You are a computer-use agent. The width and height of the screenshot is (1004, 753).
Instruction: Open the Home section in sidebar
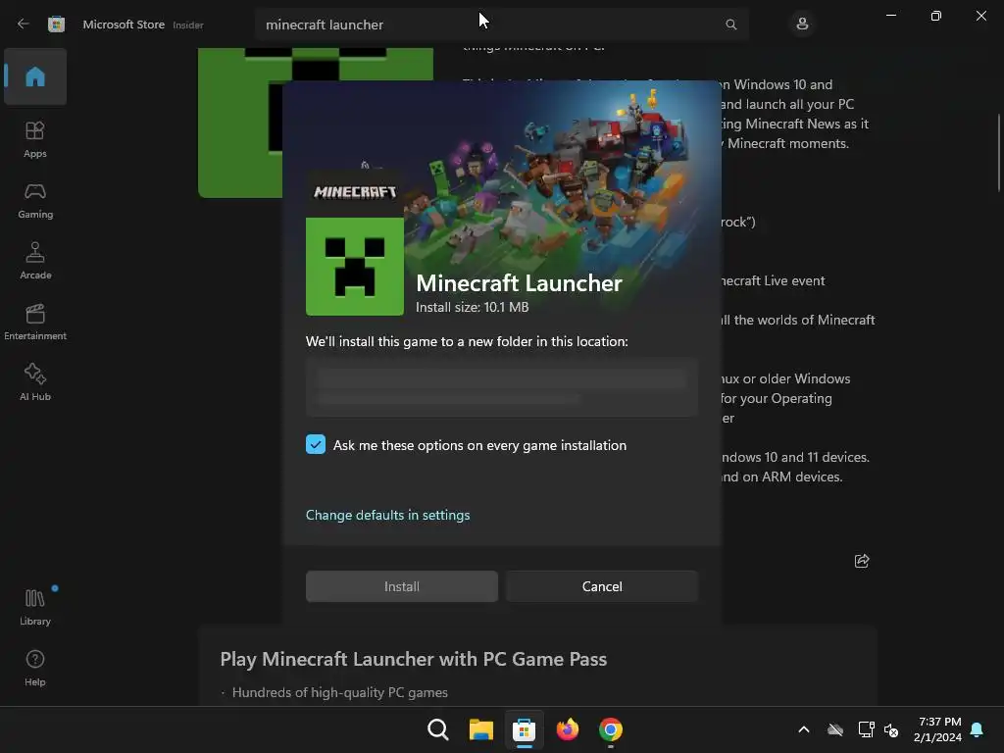coord(35,76)
